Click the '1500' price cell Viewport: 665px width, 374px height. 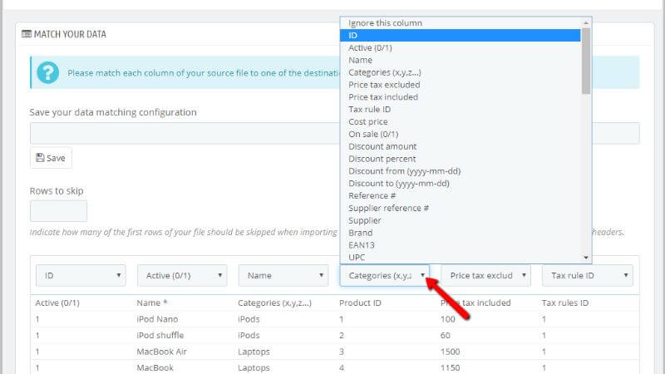click(x=450, y=352)
